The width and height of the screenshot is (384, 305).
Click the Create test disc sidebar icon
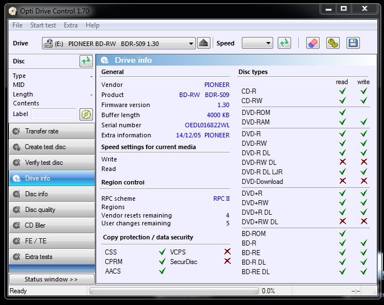17,147
